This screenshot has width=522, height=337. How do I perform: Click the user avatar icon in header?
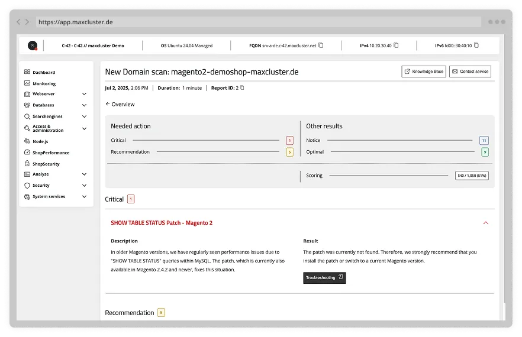point(33,46)
